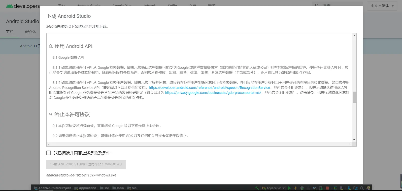The image size is (402, 191).
Task: Switch to the 新变化 tab
Action: [30, 32]
